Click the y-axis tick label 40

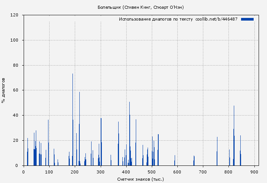(x=16, y=116)
